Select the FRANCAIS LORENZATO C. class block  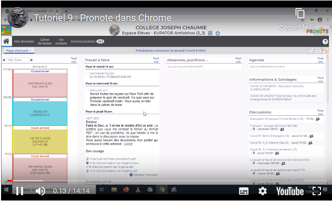click(40, 112)
